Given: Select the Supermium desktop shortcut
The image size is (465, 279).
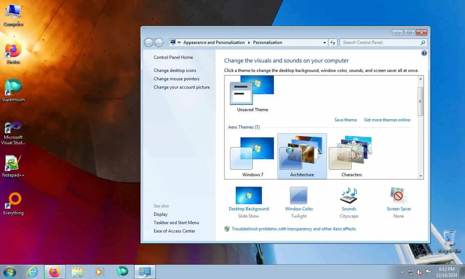Looking at the screenshot, I should point(13,91).
